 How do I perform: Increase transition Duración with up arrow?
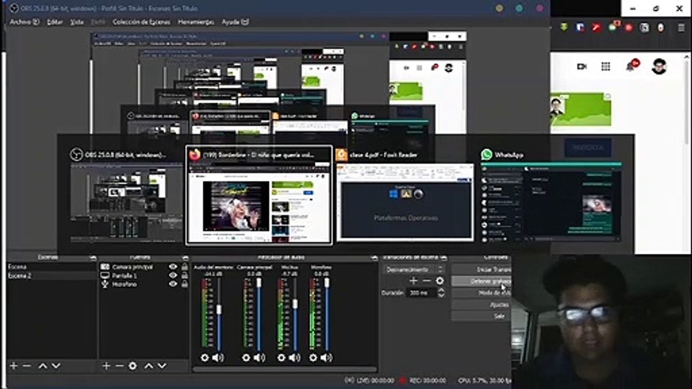coord(441,290)
